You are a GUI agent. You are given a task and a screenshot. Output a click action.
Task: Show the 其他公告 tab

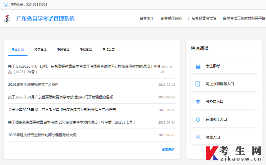pyautogui.click(x=109, y=49)
